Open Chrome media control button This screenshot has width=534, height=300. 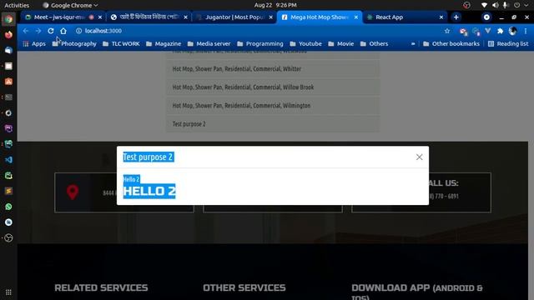pos(486,17)
